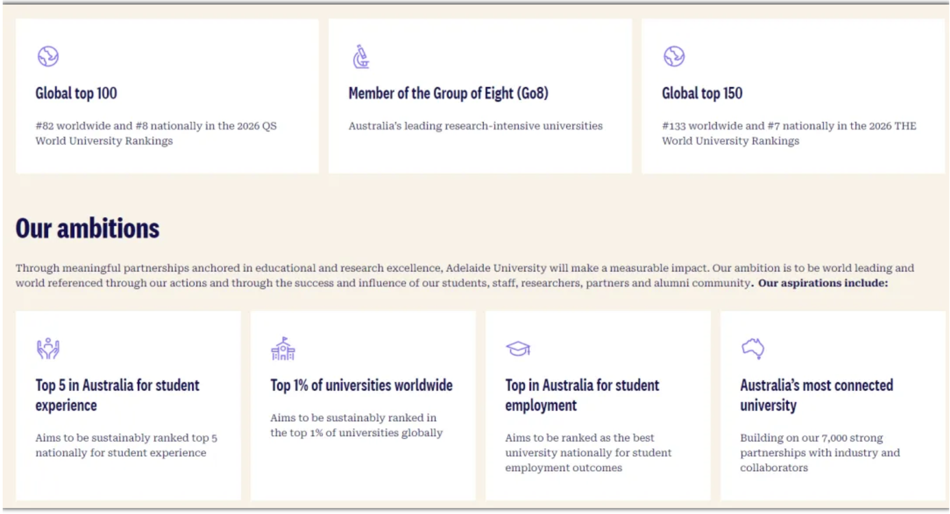Viewport: 950px width, 514px height.
Task: Select the Global top 150 heading
Action: [x=702, y=93]
